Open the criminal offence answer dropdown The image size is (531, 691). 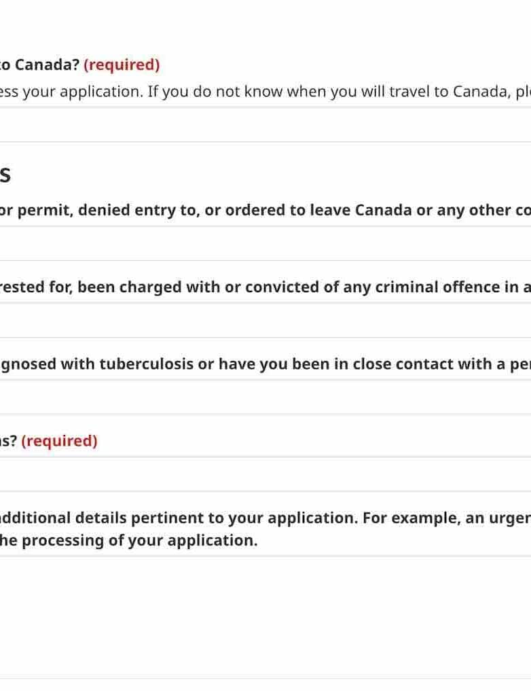point(265,320)
